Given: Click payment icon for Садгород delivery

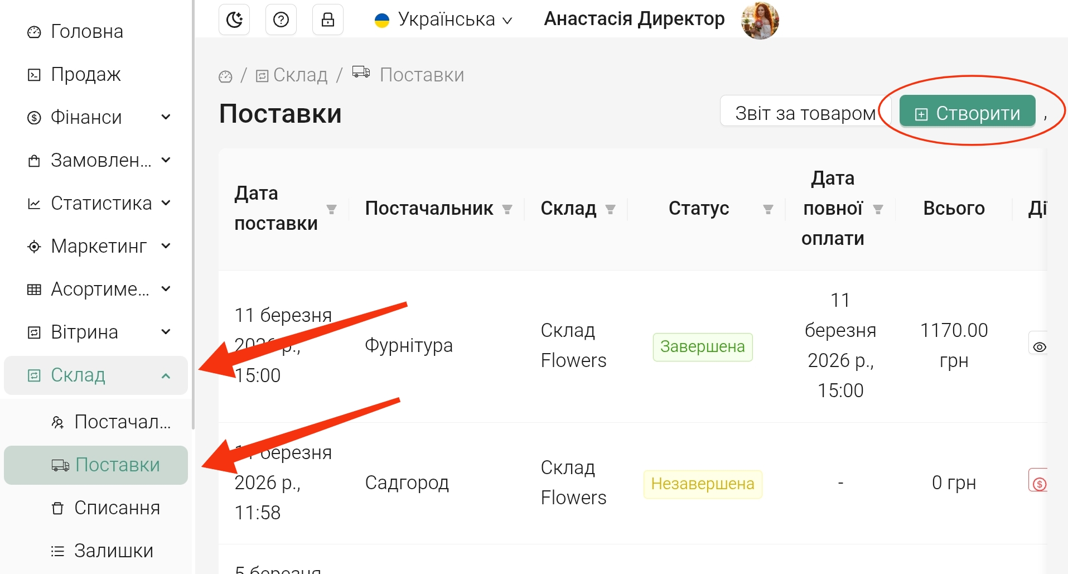Looking at the screenshot, I should 1039,483.
